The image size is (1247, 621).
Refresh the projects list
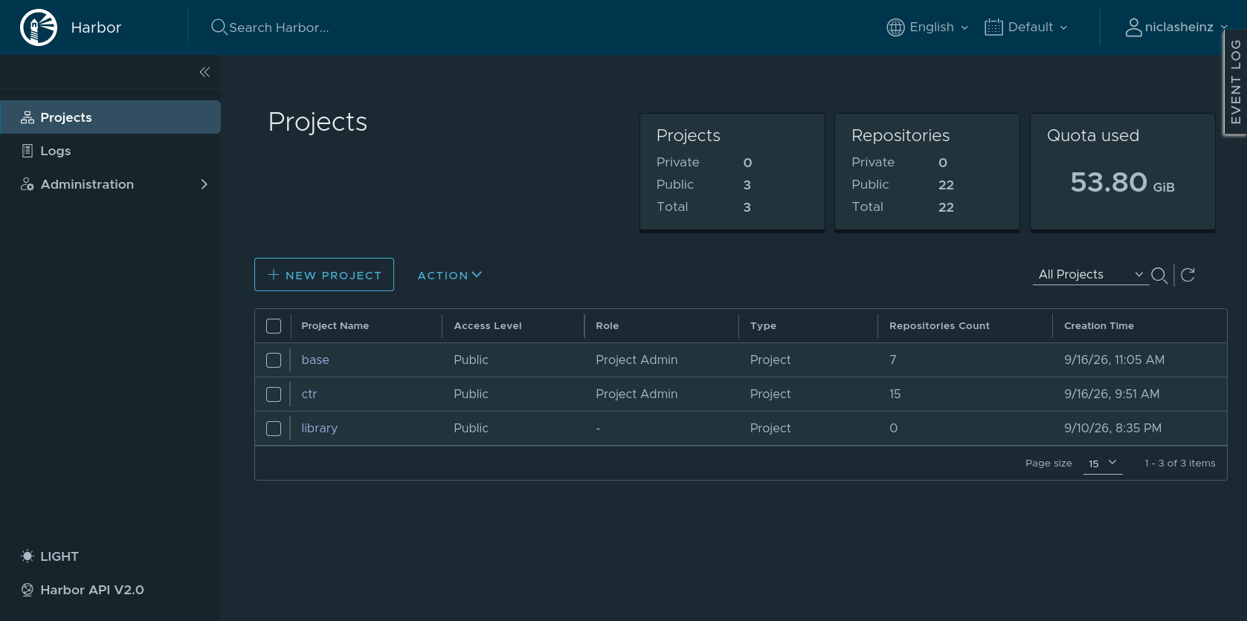[1188, 276]
